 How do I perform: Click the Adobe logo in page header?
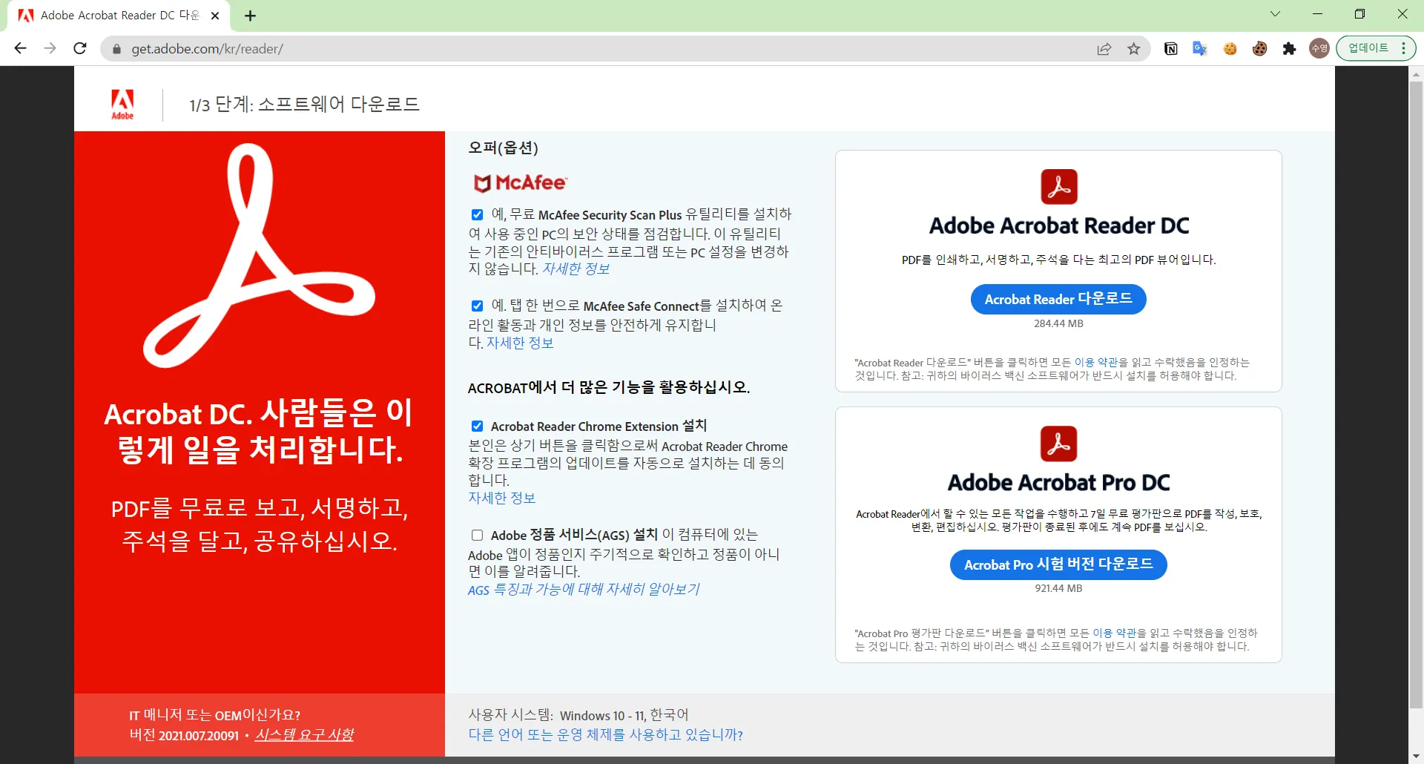click(x=122, y=104)
